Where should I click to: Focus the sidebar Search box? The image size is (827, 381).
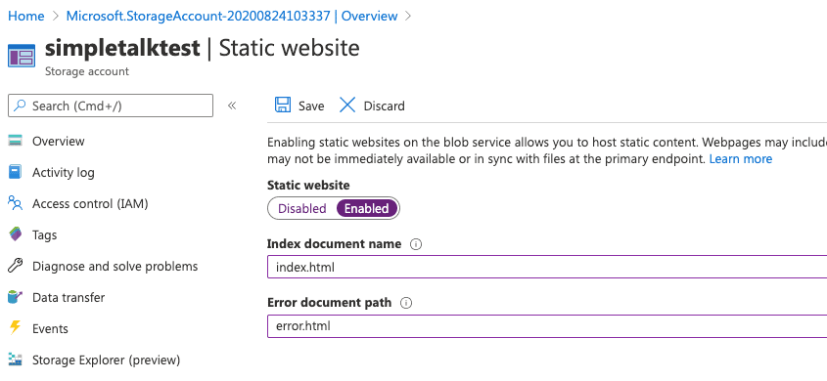111,106
